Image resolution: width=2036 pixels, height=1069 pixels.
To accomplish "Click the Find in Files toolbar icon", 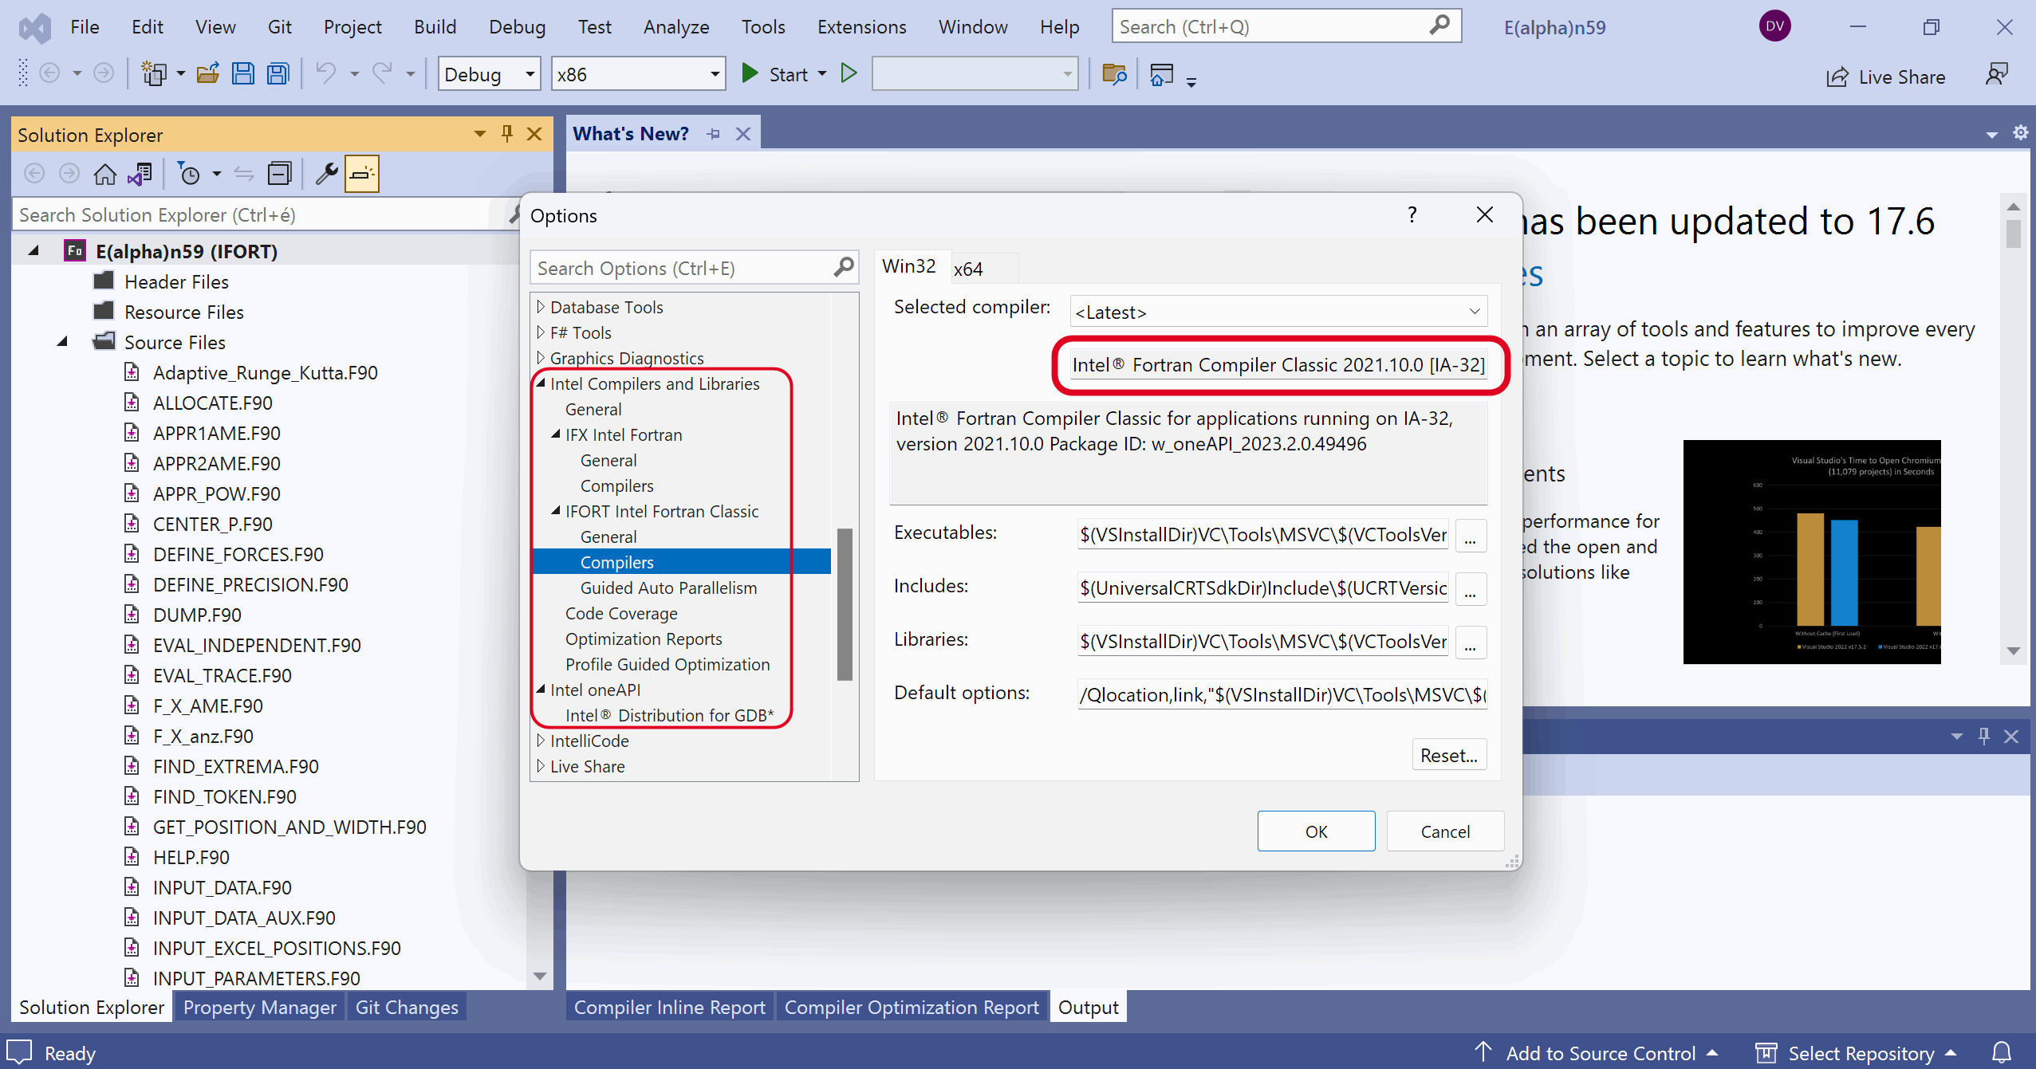I will [x=1114, y=74].
